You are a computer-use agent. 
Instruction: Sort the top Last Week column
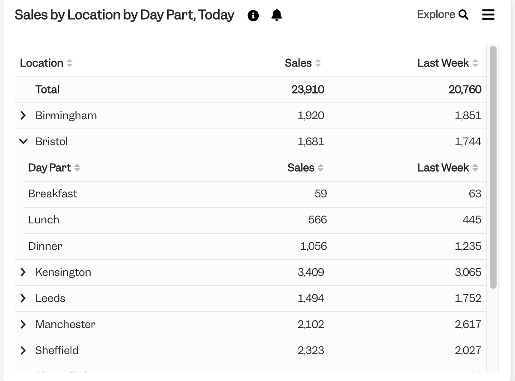(475, 63)
